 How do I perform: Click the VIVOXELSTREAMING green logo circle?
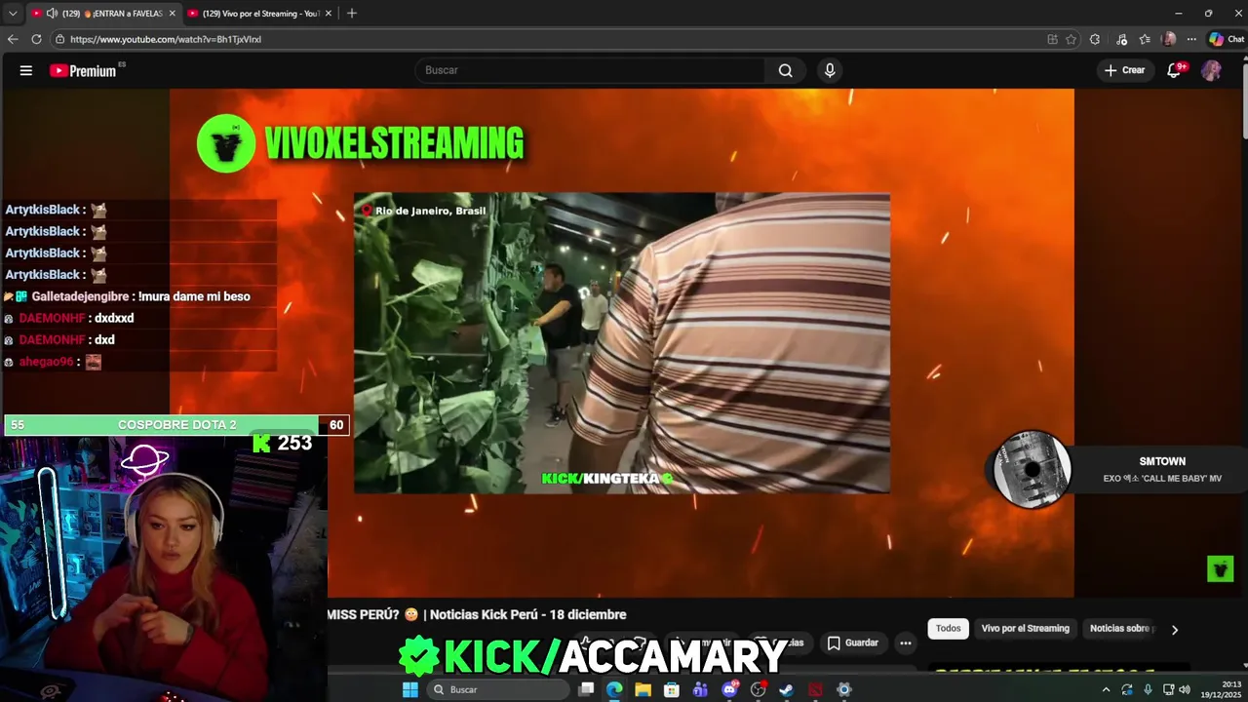tap(226, 143)
